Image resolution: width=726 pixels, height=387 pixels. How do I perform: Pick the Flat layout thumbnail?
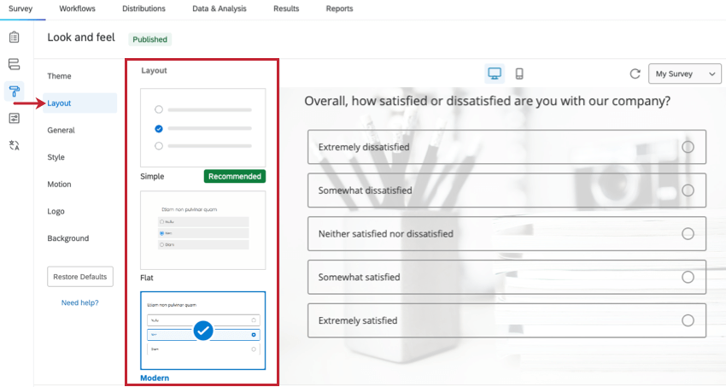point(202,230)
